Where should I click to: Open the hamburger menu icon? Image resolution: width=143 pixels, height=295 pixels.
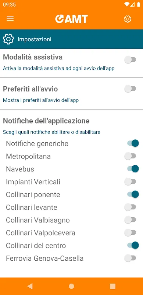coord(10,19)
